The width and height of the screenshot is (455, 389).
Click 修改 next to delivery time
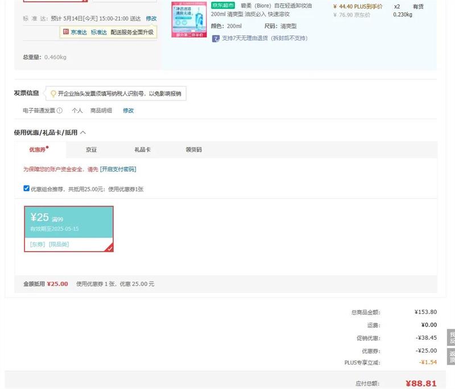point(151,19)
